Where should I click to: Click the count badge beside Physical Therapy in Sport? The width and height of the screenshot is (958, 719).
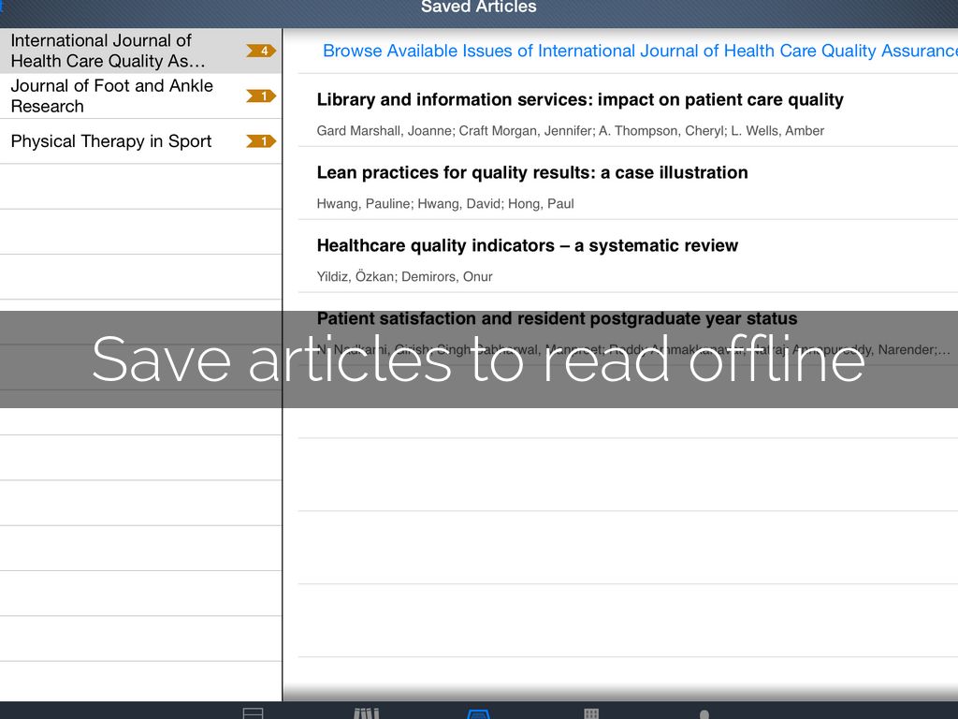tap(262, 141)
